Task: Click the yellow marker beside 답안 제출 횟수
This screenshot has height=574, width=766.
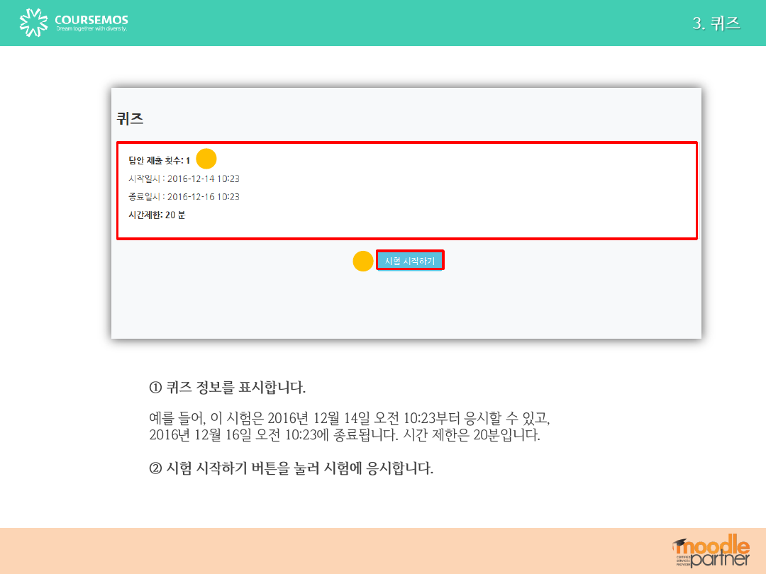Action: click(206, 159)
